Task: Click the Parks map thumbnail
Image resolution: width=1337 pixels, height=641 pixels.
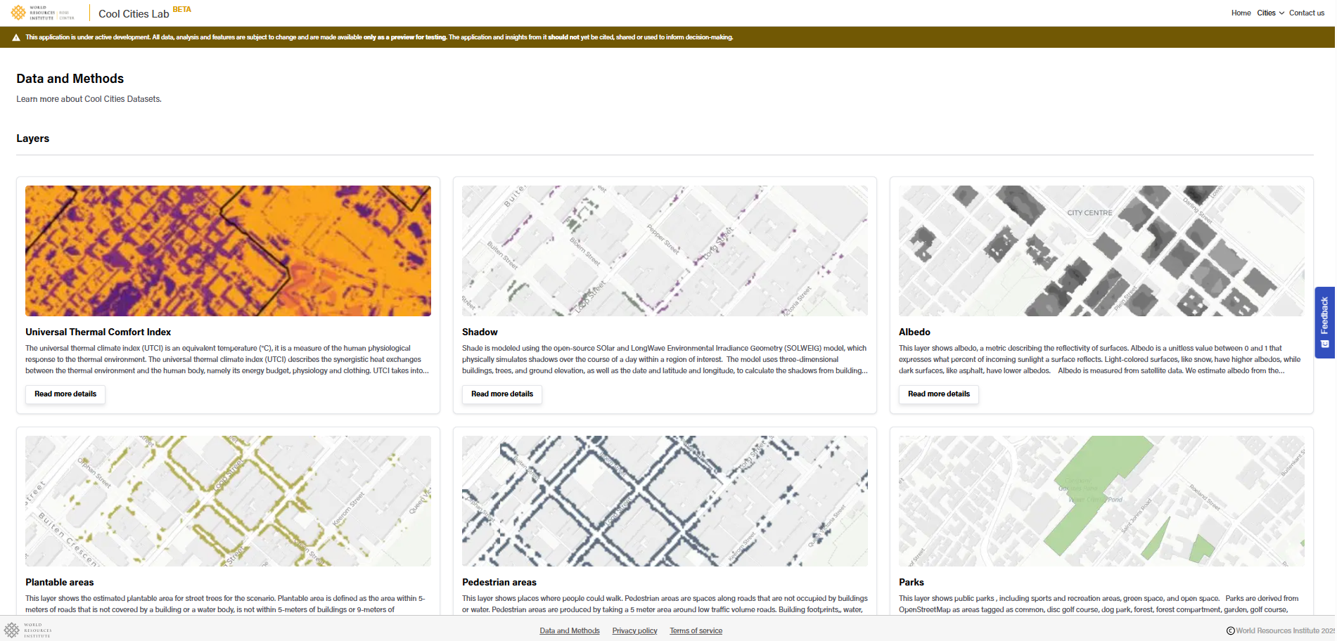Action: tap(1101, 500)
